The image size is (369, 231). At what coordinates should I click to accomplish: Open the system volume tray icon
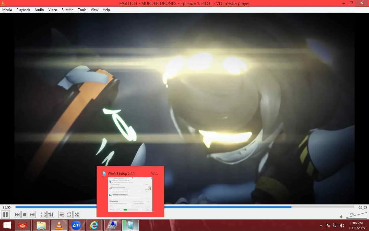tap(342, 226)
